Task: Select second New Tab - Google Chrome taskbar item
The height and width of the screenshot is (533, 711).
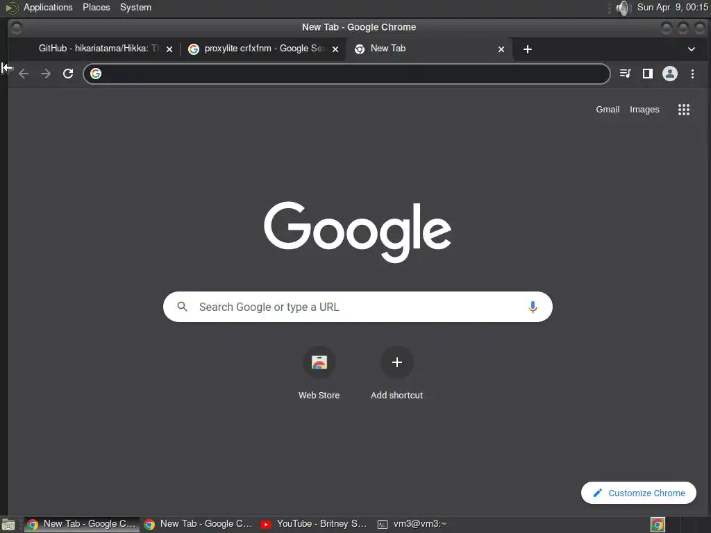Action: 199,524
